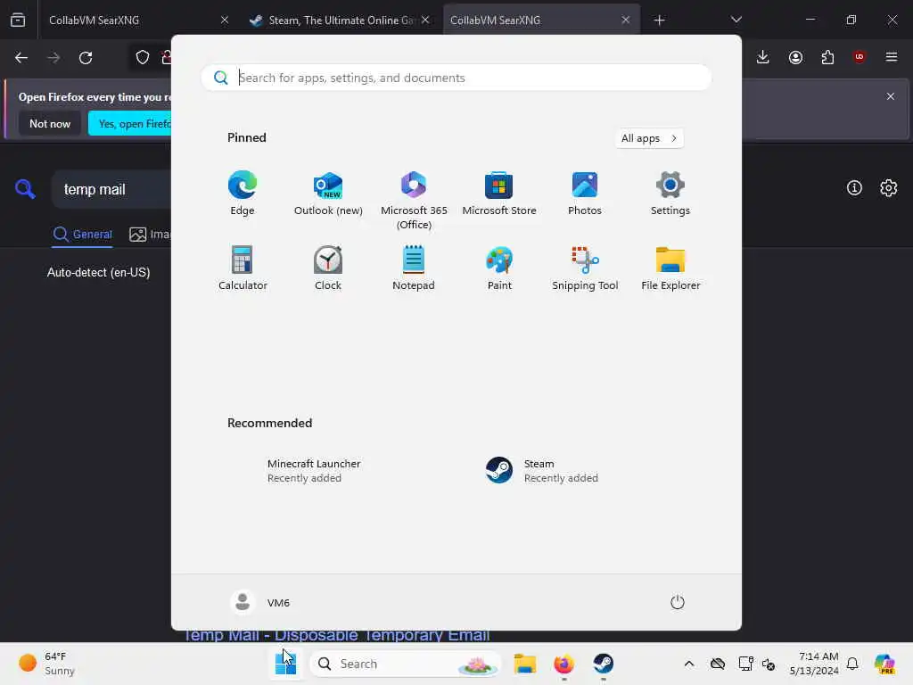Click the taskbar Search box
The height and width of the screenshot is (685, 913).
(405, 664)
